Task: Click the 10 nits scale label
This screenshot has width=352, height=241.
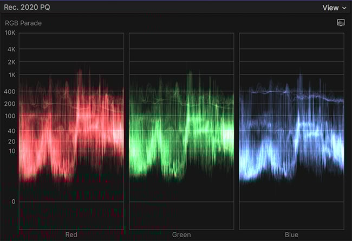Action: [12, 151]
